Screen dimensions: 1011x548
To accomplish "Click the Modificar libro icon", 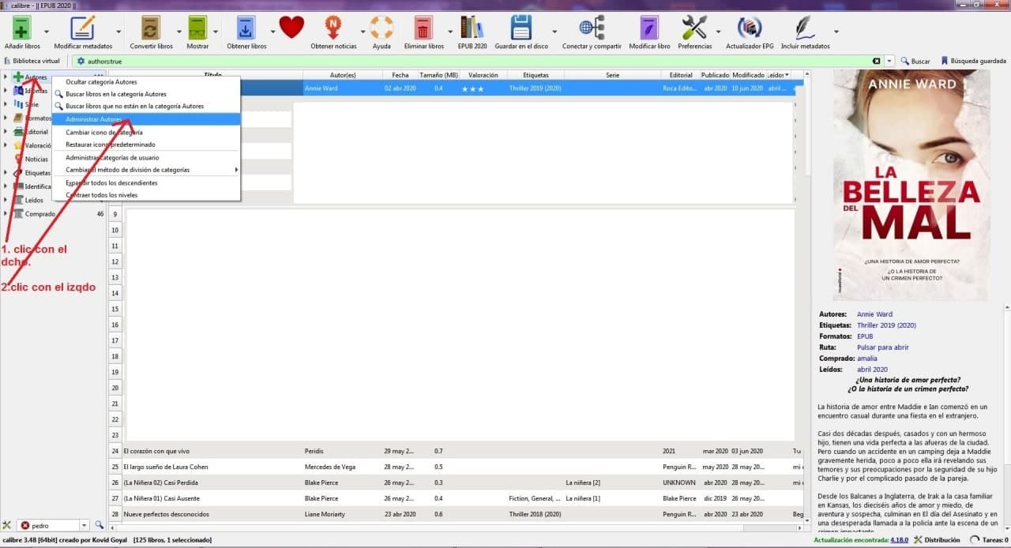I will click(649, 28).
